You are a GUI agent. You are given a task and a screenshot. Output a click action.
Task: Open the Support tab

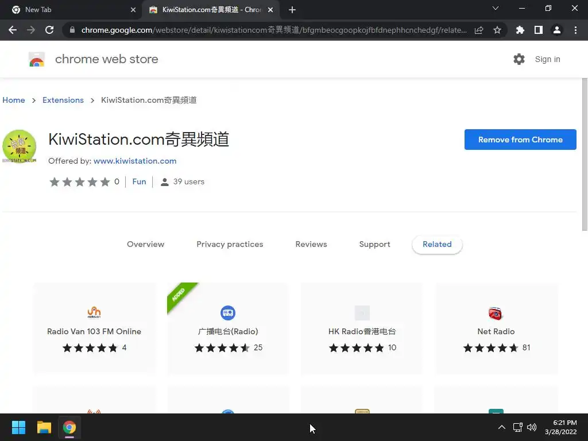click(x=374, y=244)
